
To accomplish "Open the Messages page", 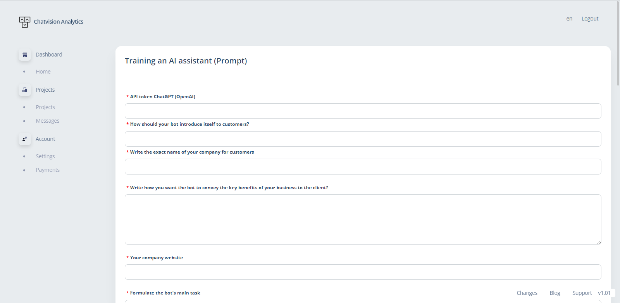I will [48, 121].
